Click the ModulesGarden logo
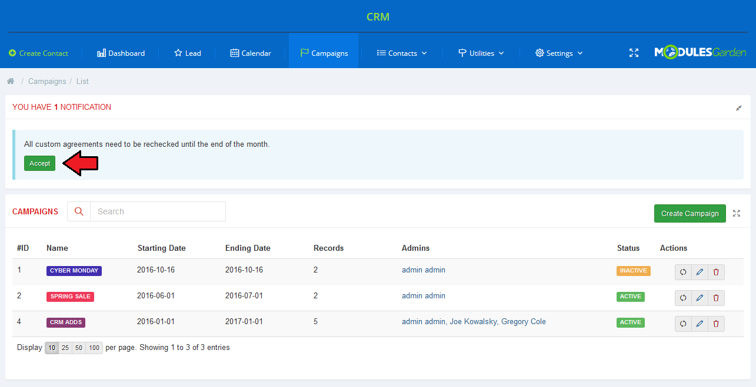Screen dimensions: 756x387 click(x=700, y=52)
